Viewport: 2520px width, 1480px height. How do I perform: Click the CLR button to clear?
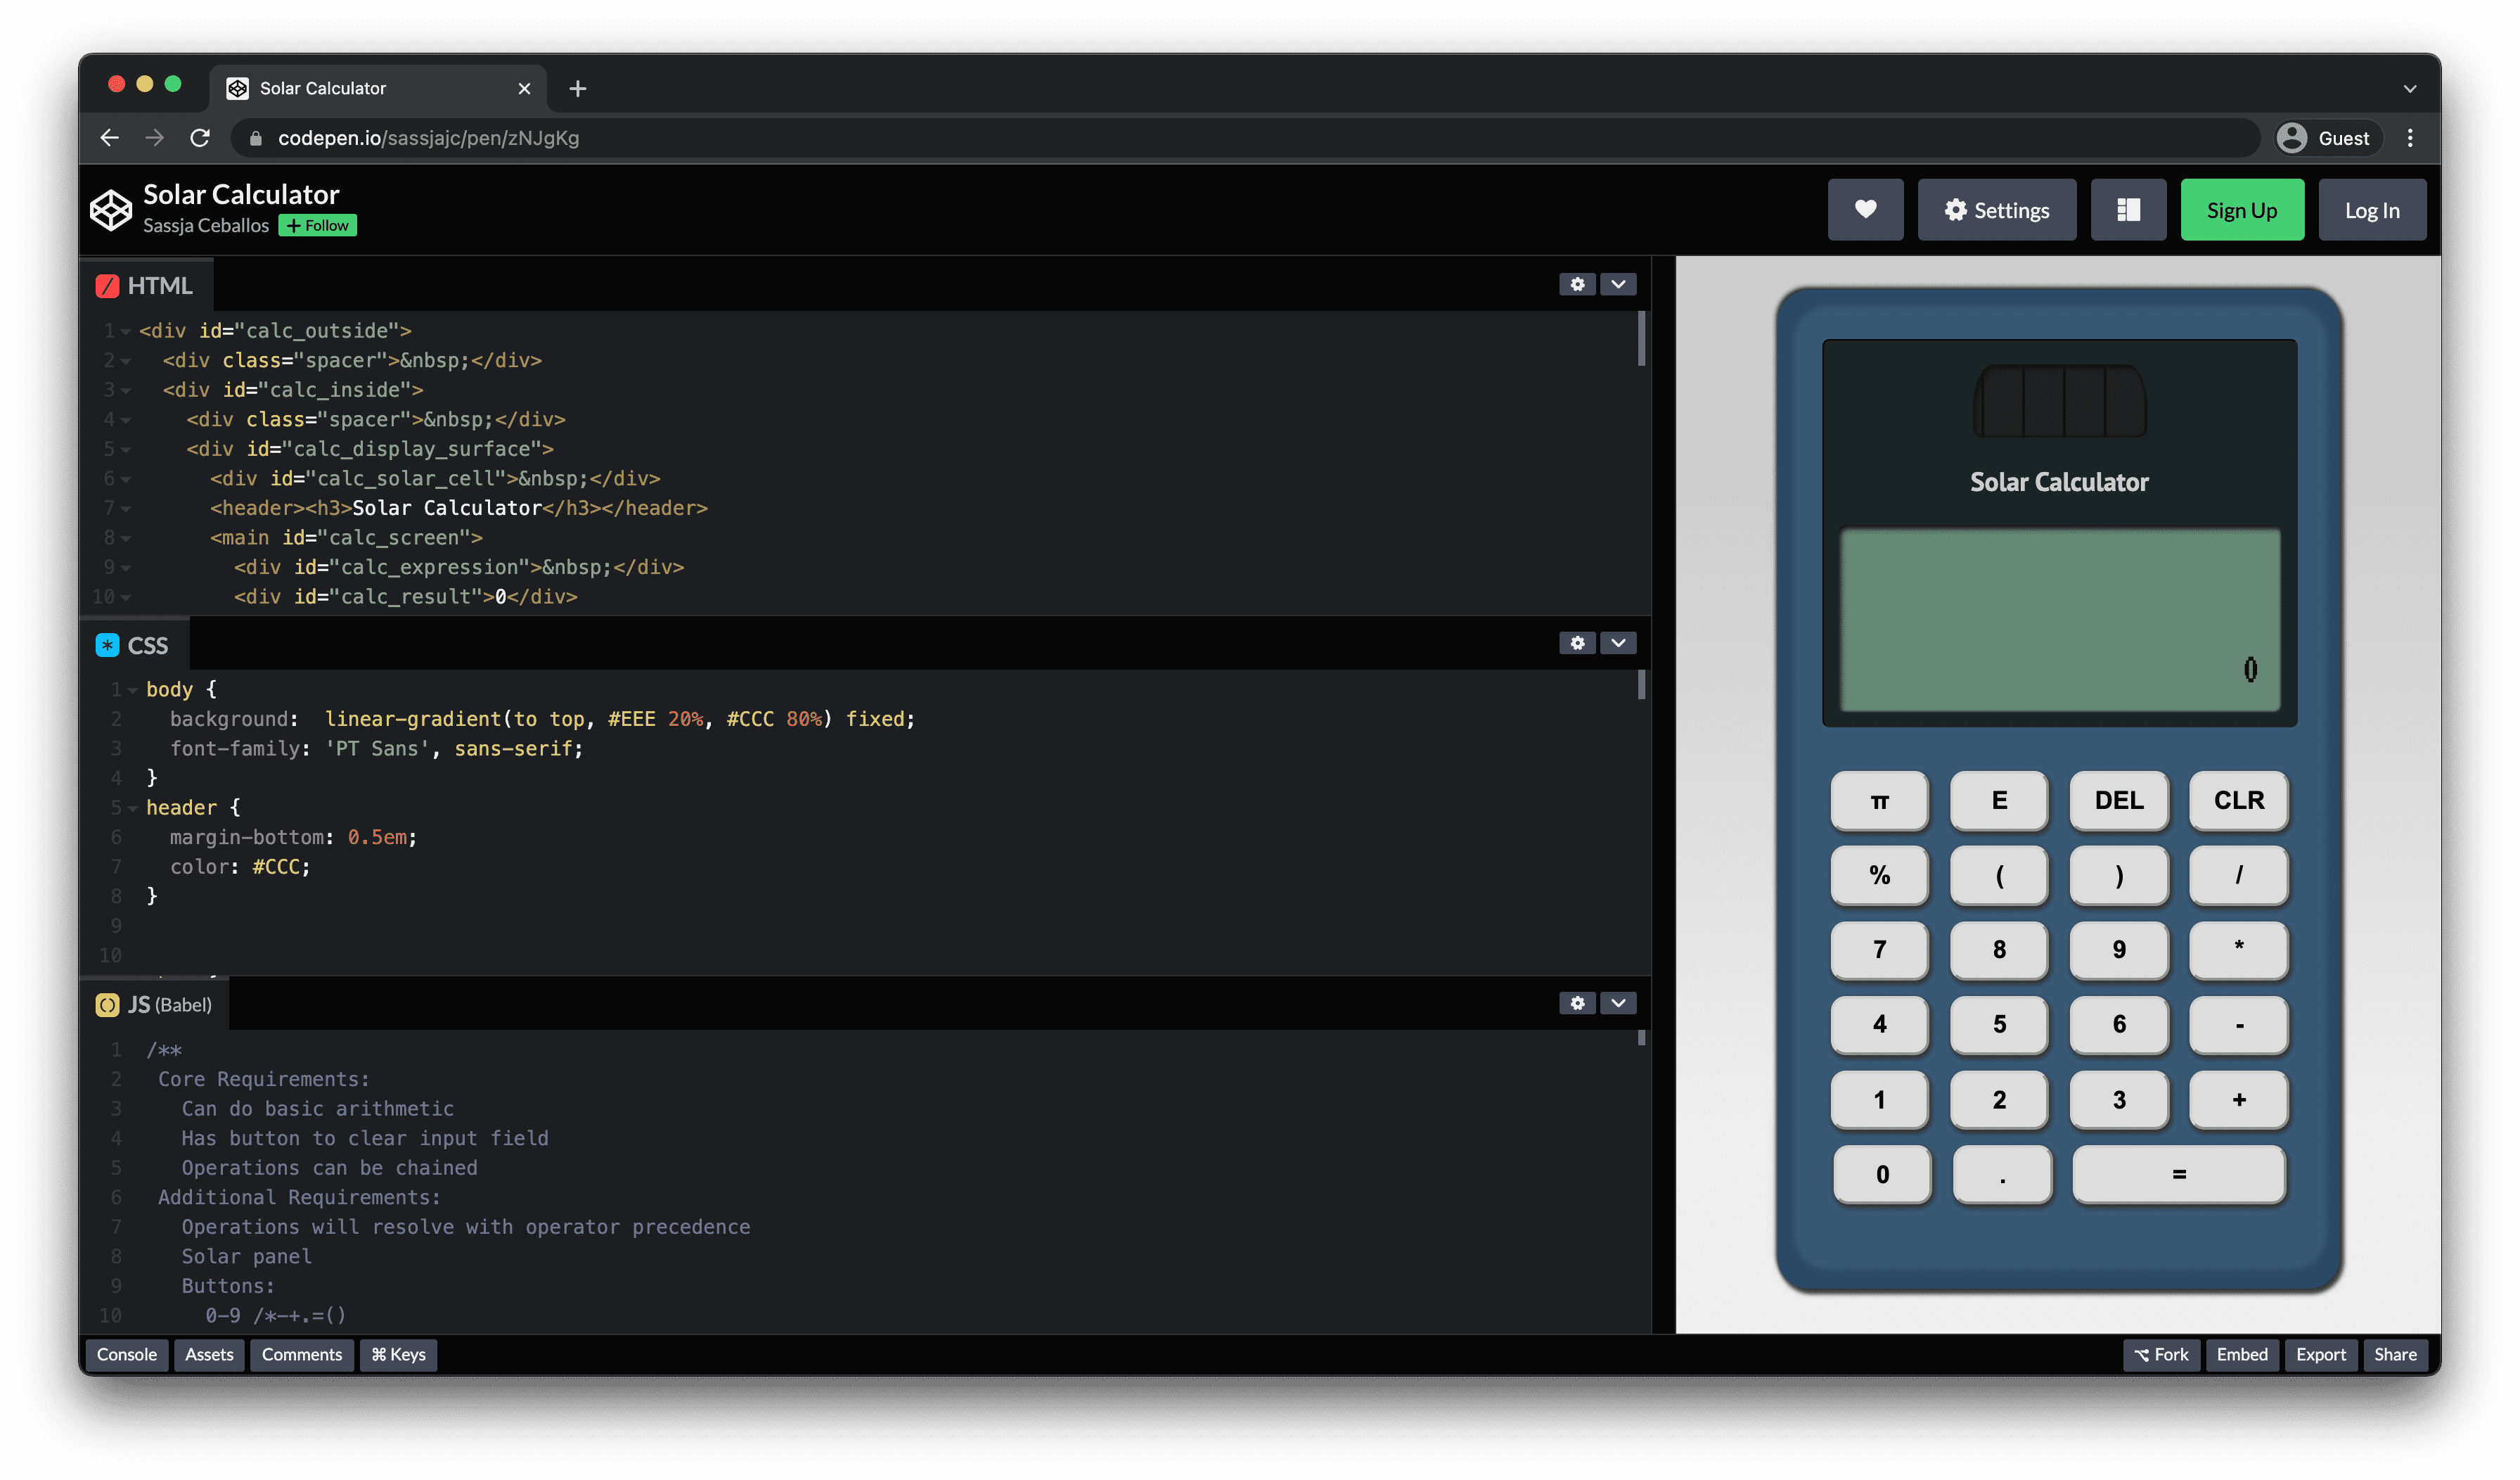[2237, 800]
